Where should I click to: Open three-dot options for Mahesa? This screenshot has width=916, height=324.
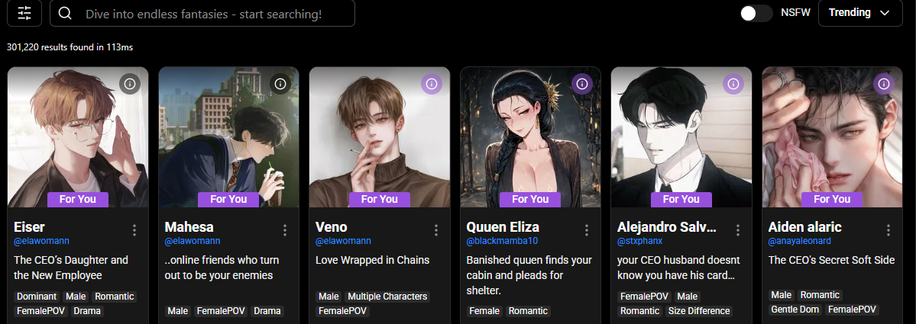coord(285,230)
